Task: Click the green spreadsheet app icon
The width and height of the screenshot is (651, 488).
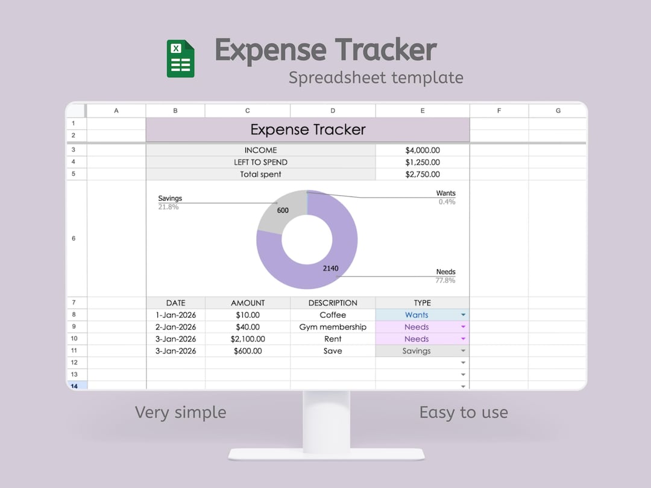Action: click(181, 58)
